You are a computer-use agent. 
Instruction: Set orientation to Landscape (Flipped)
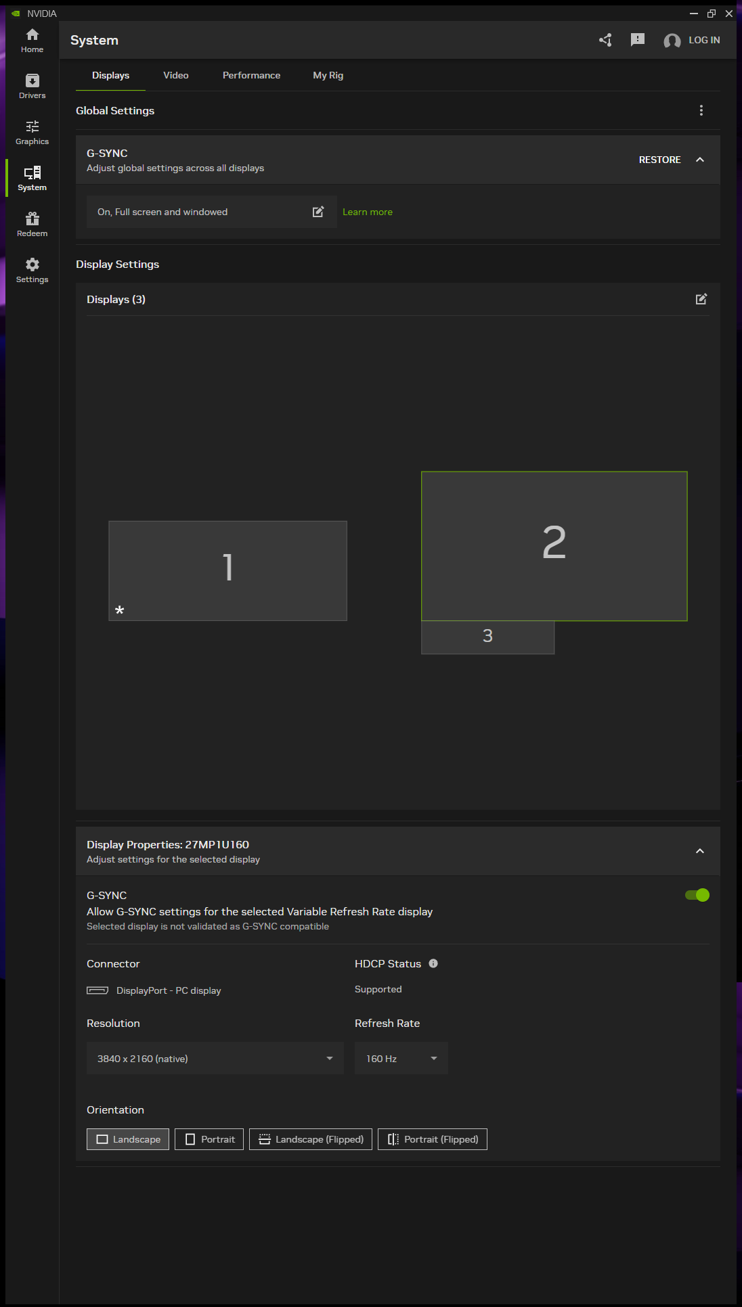click(311, 1139)
